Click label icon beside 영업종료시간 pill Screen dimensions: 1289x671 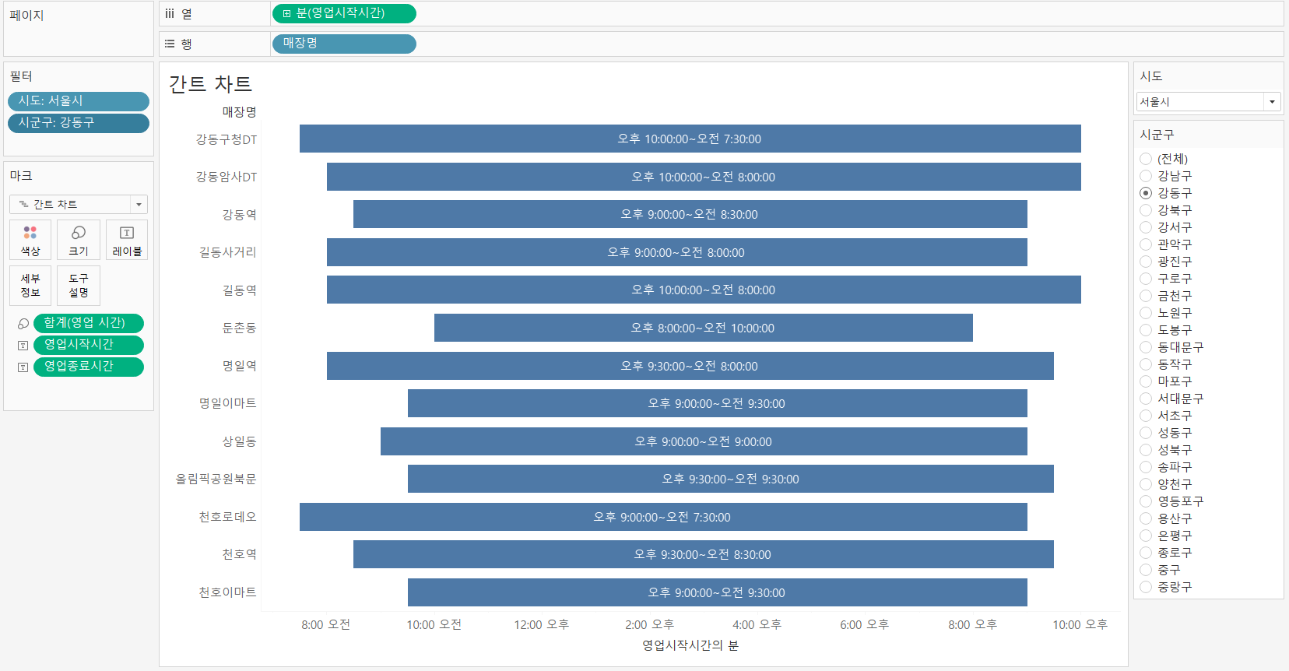pos(23,367)
